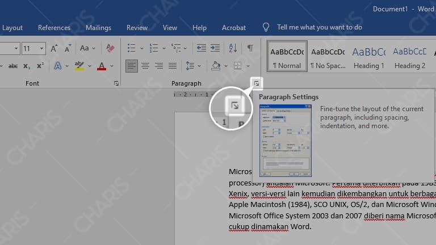Image resolution: width=436 pixels, height=245 pixels.
Task: Open the Highlight Color dropdown arrow
Action: (90, 66)
